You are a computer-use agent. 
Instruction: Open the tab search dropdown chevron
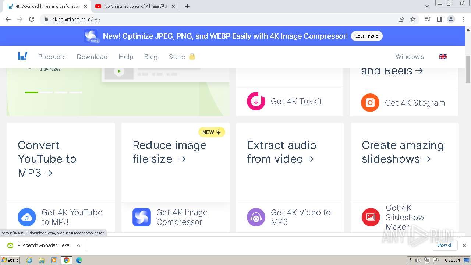click(x=427, y=6)
